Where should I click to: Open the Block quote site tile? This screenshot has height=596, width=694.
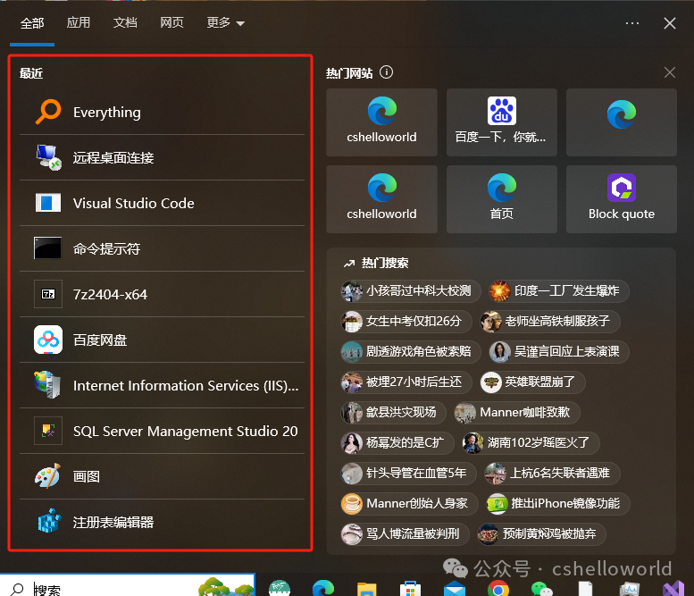pos(621,198)
